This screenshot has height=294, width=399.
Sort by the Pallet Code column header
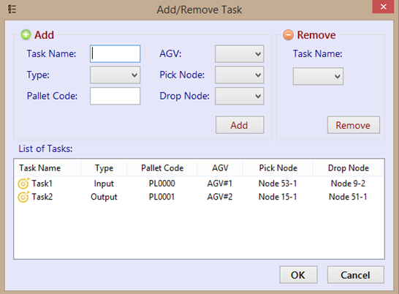tap(162, 168)
